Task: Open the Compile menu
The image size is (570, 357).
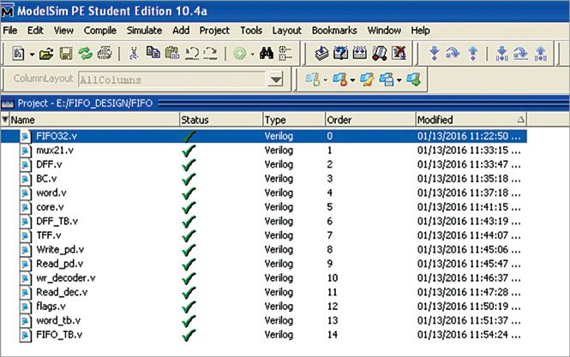Action: pos(100,30)
